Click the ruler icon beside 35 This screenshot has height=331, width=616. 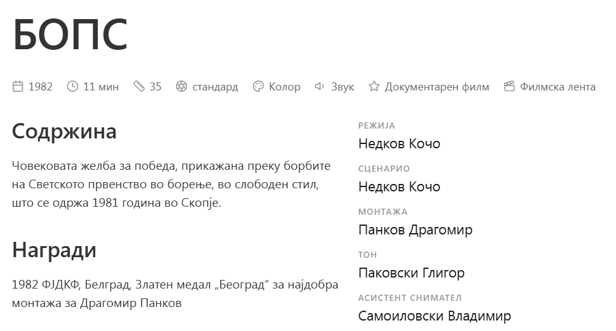(x=138, y=86)
